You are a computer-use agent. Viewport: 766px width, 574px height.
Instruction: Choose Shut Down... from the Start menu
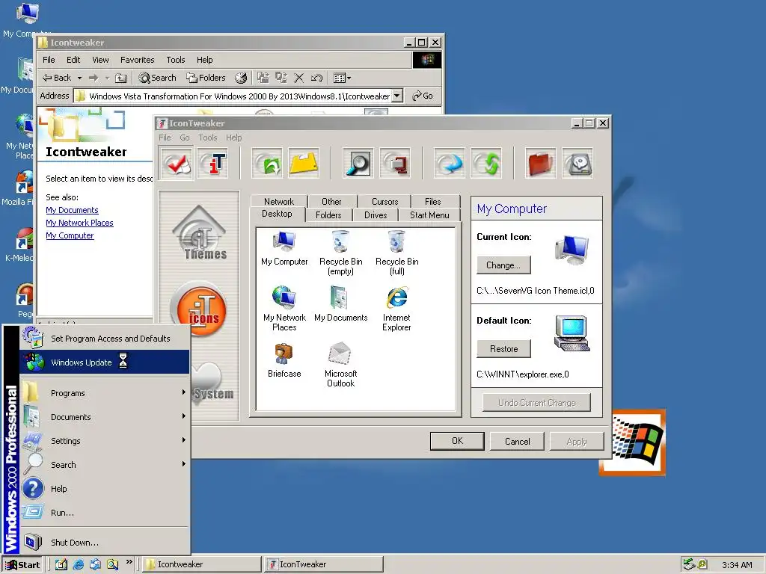pos(105,543)
